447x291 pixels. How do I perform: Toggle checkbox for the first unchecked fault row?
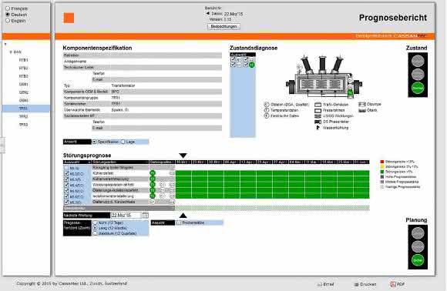tap(66, 168)
